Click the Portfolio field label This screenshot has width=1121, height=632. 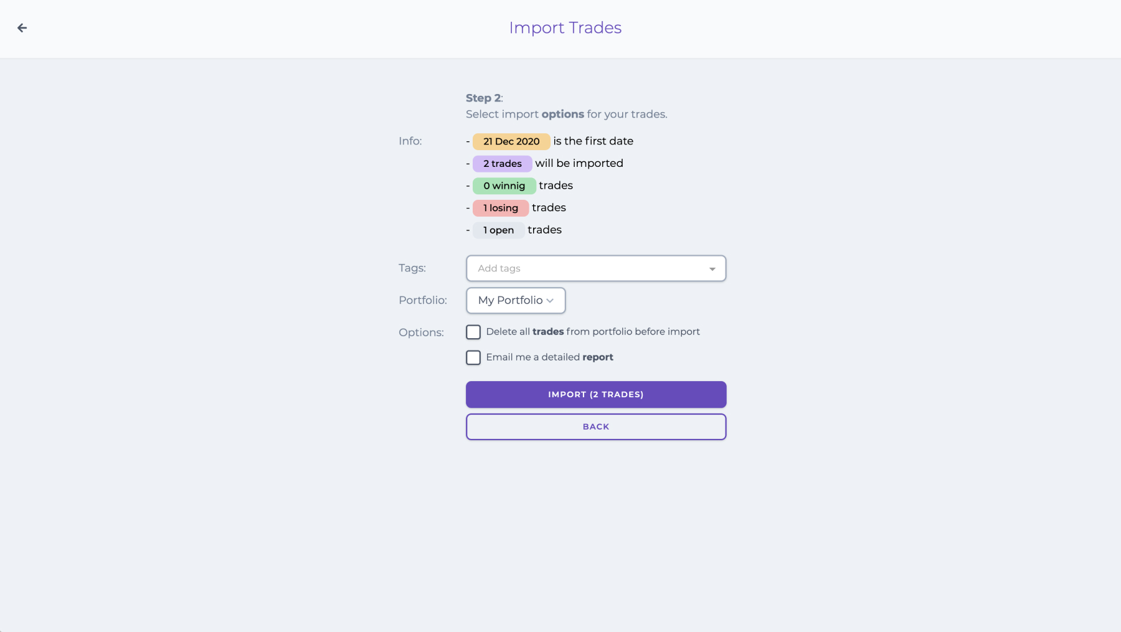423,300
